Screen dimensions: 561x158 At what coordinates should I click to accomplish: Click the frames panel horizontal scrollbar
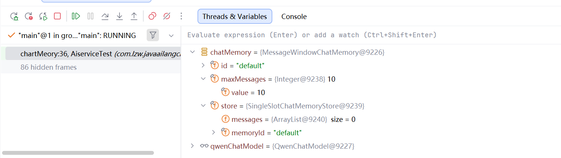(x=78, y=153)
